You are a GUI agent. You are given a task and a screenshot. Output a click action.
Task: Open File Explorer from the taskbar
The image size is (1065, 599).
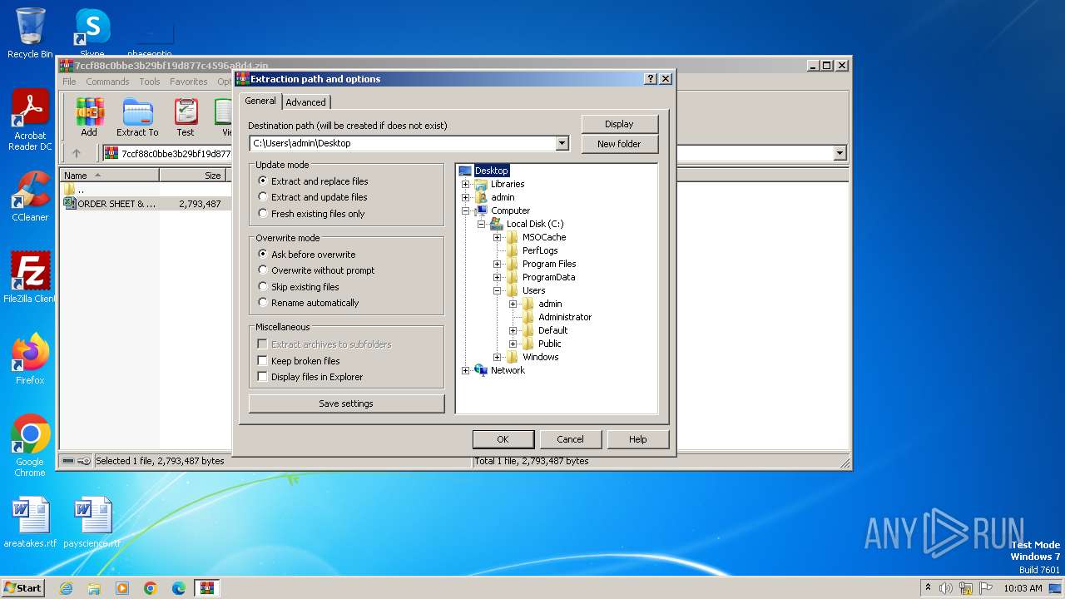94,588
